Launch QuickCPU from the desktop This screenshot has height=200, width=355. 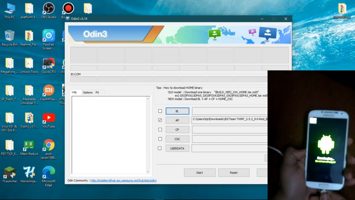49,66
